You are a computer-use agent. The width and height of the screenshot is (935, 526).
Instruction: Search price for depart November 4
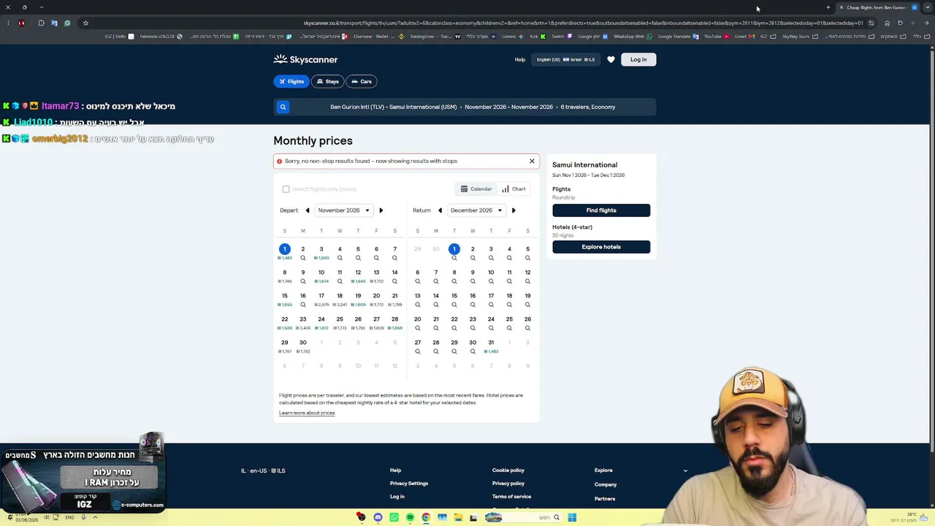tap(340, 258)
